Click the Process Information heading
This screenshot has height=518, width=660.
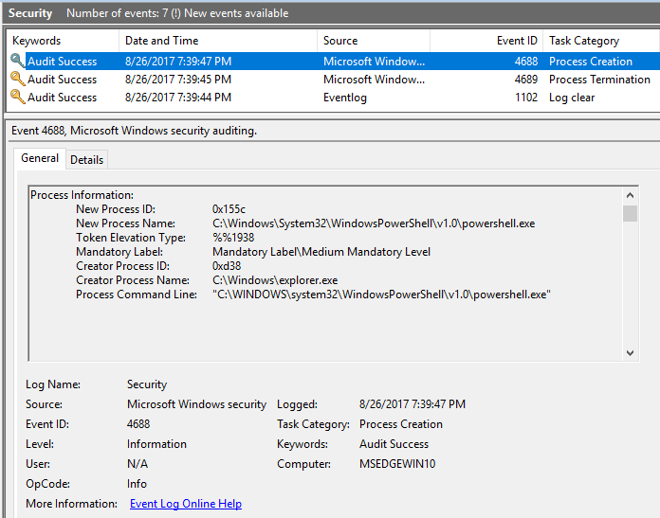[82, 195]
